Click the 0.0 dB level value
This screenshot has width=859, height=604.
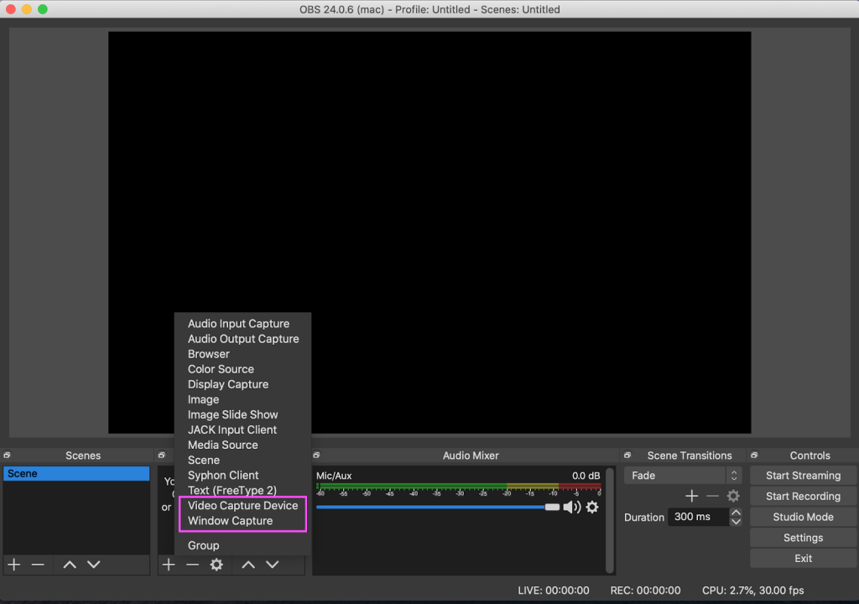tap(586, 476)
